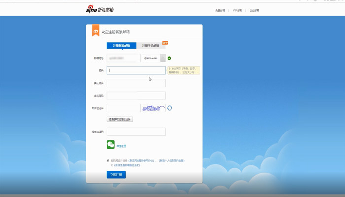Focus the 短信验证码 SMS code field

click(136, 131)
